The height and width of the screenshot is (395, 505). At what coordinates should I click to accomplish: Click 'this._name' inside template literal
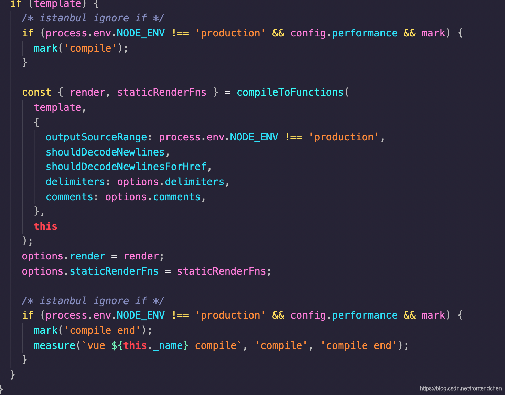153,345
